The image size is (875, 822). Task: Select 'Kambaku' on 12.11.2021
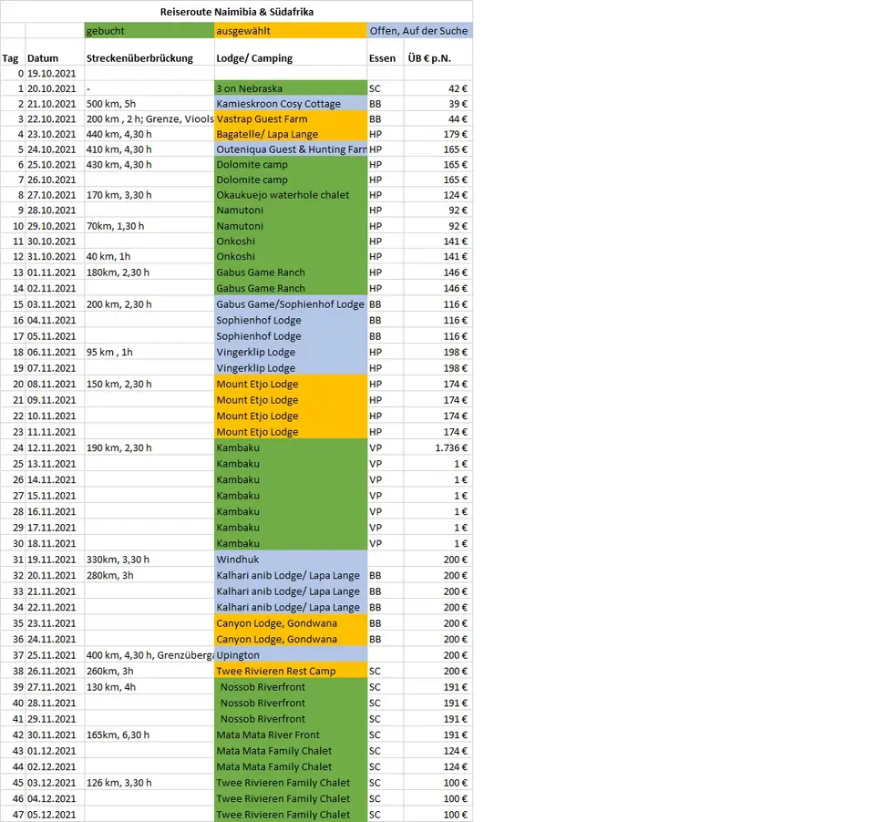(x=291, y=447)
